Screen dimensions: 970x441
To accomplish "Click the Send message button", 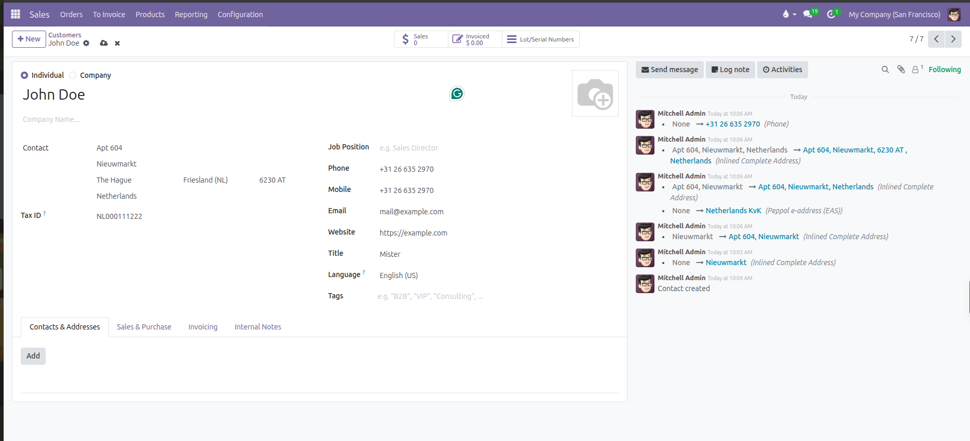I will coord(670,70).
